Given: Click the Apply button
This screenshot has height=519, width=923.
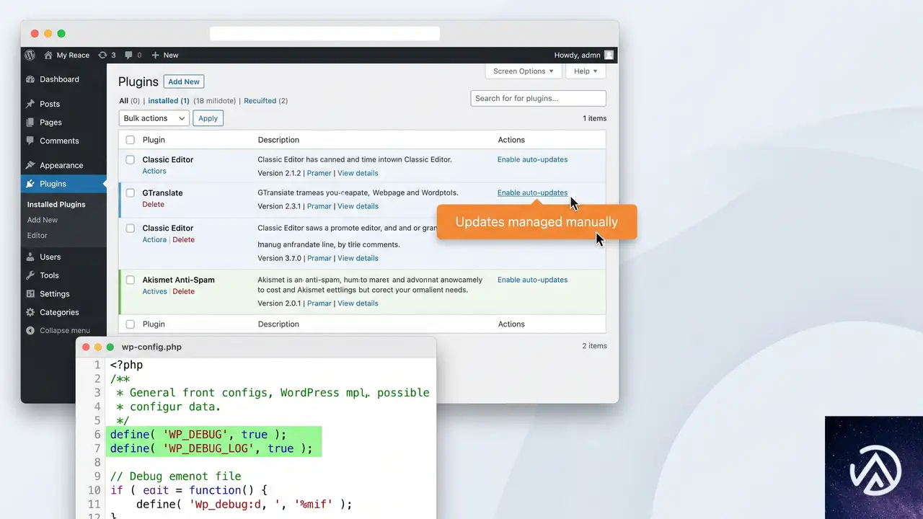Looking at the screenshot, I should pos(208,118).
